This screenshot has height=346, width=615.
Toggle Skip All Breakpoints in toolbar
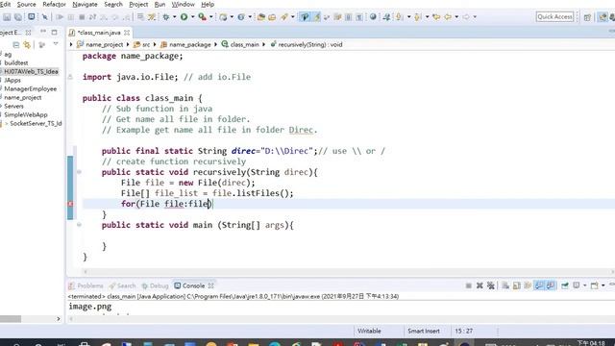[x=45, y=17]
